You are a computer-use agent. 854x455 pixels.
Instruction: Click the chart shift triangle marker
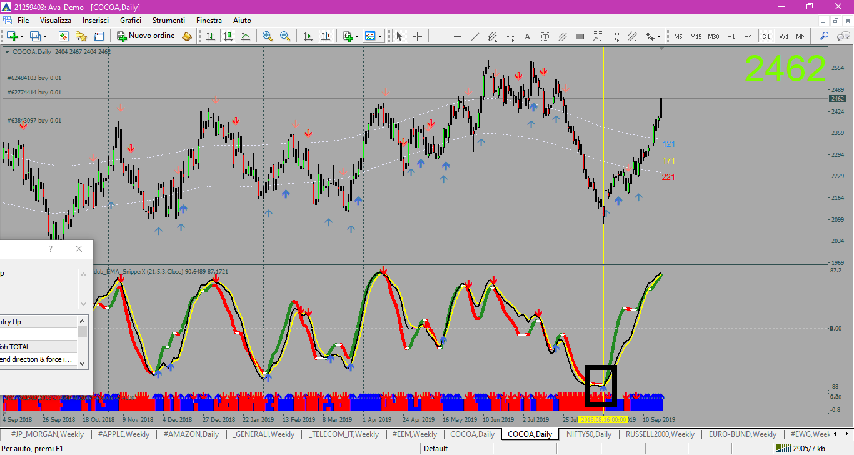661,49
